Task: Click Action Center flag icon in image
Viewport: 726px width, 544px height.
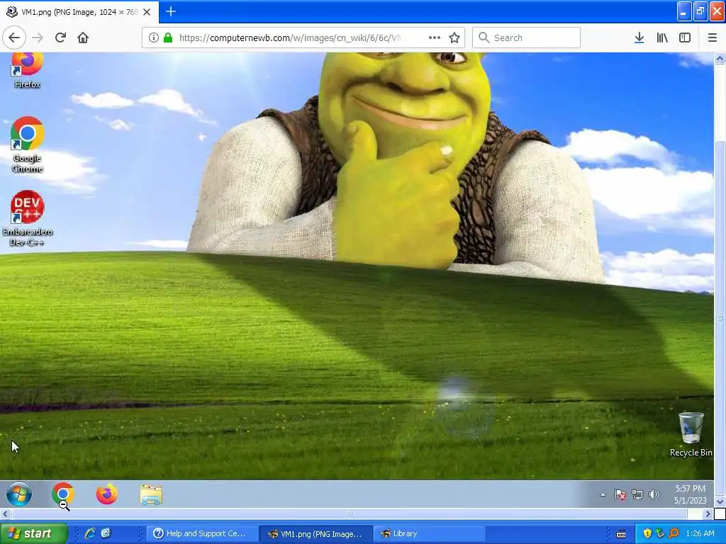Action: click(620, 494)
